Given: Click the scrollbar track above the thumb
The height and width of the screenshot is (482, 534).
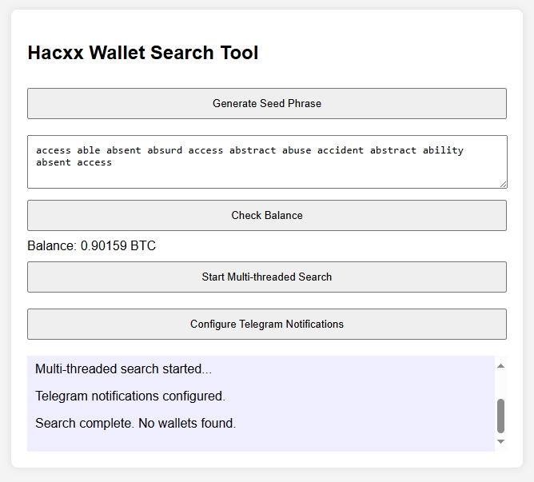Looking at the screenshot, I should (x=500, y=385).
